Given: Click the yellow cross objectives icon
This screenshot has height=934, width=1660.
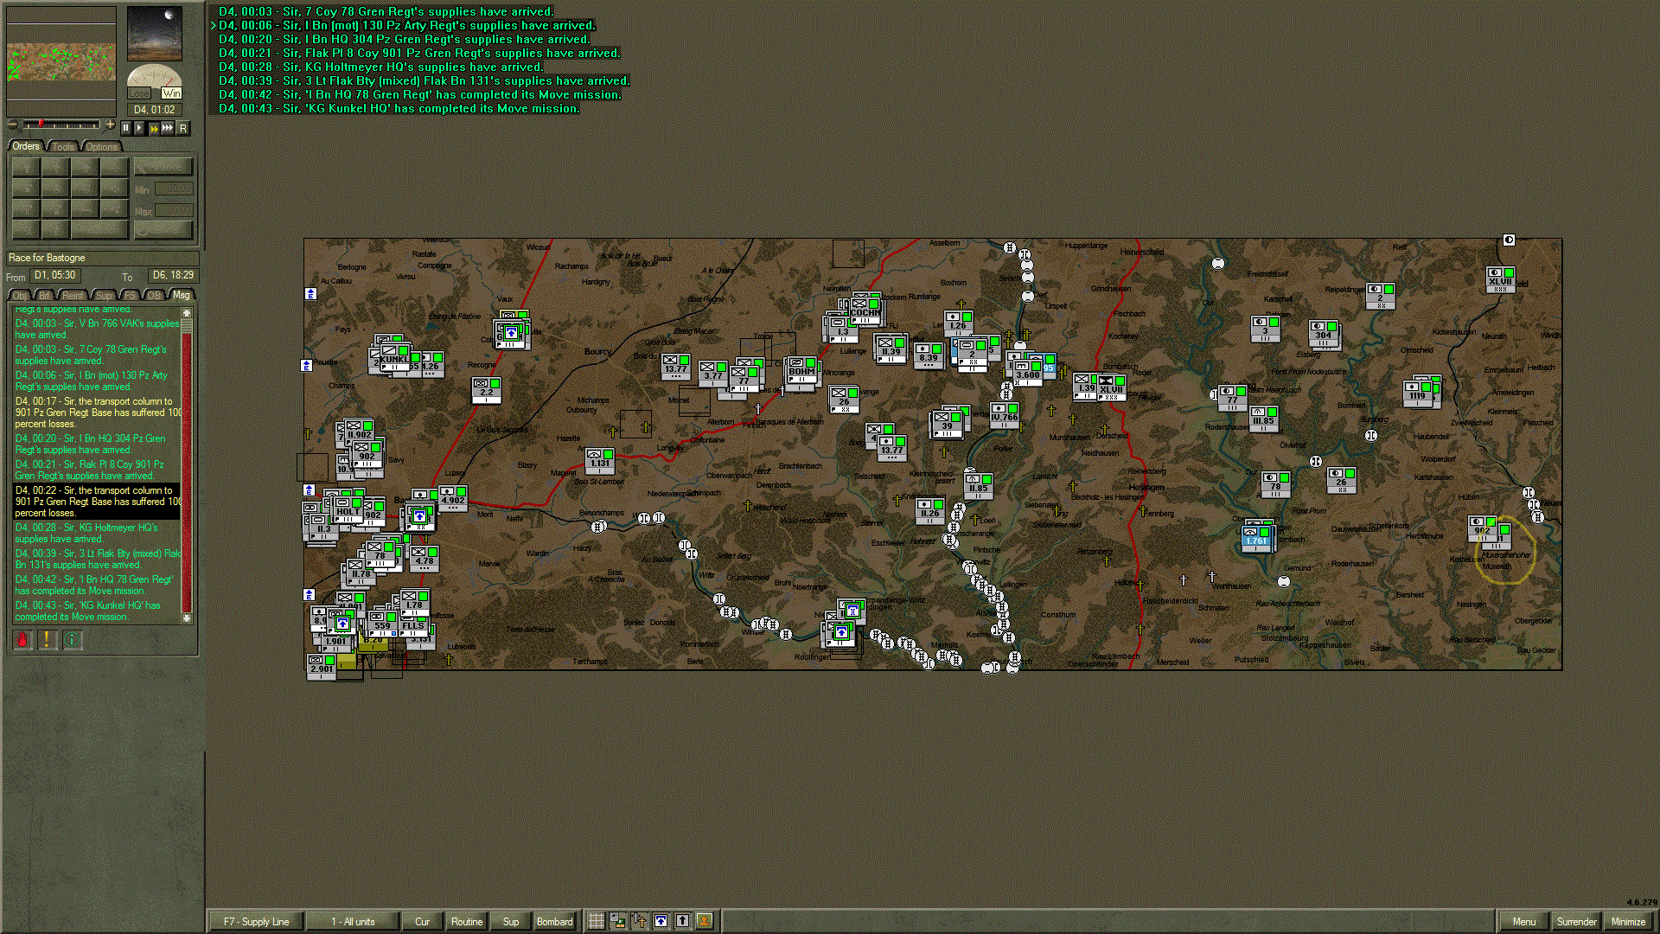Looking at the screenshot, I should pyautogui.click(x=640, y=921).
